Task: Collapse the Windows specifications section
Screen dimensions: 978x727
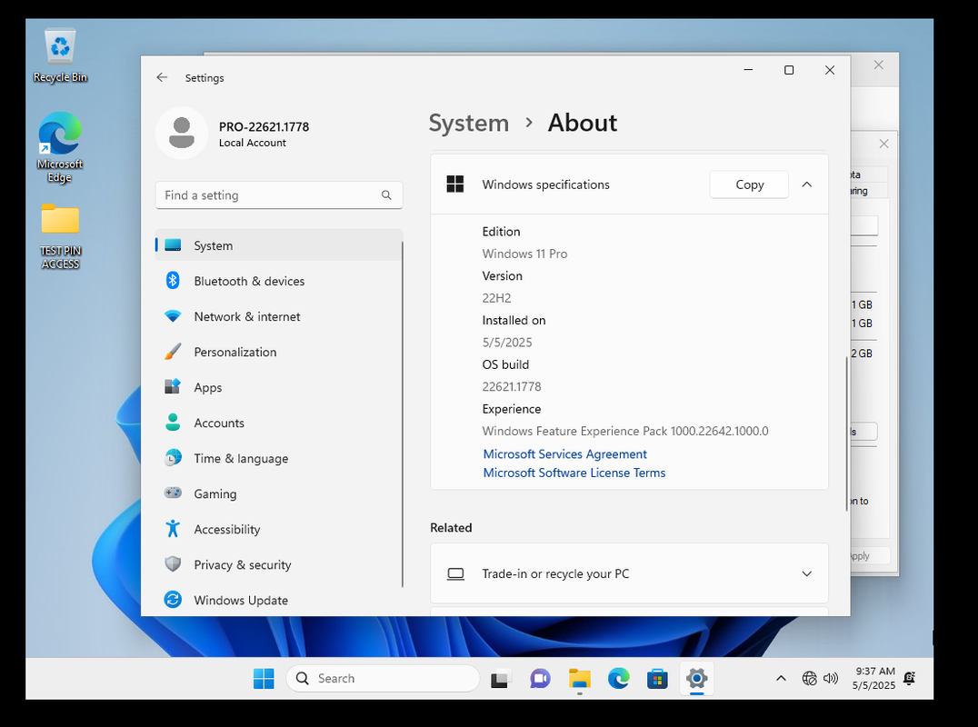Action: tap(806, 184)
